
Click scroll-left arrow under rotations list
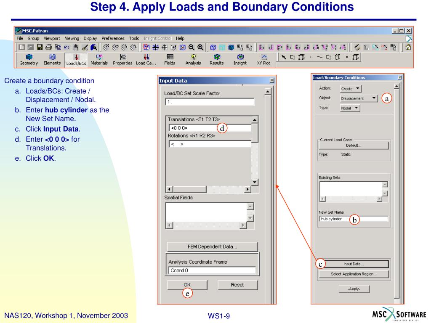(170, 189)
